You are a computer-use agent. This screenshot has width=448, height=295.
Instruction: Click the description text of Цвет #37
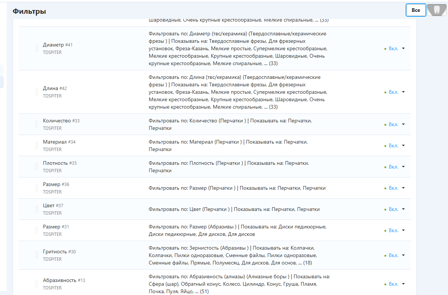[x=234, y=209]
